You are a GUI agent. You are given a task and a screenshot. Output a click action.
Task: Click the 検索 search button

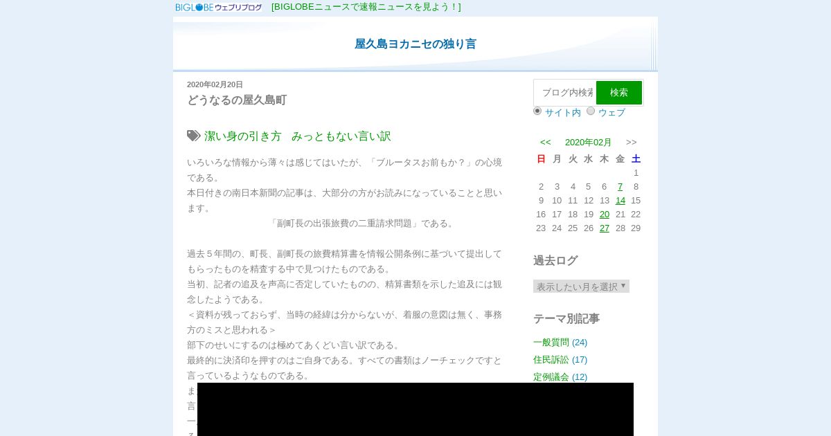[619, 93]
